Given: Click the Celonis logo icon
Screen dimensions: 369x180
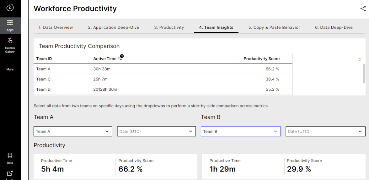Looking at the screenshot, I should [x=10, y=8].
